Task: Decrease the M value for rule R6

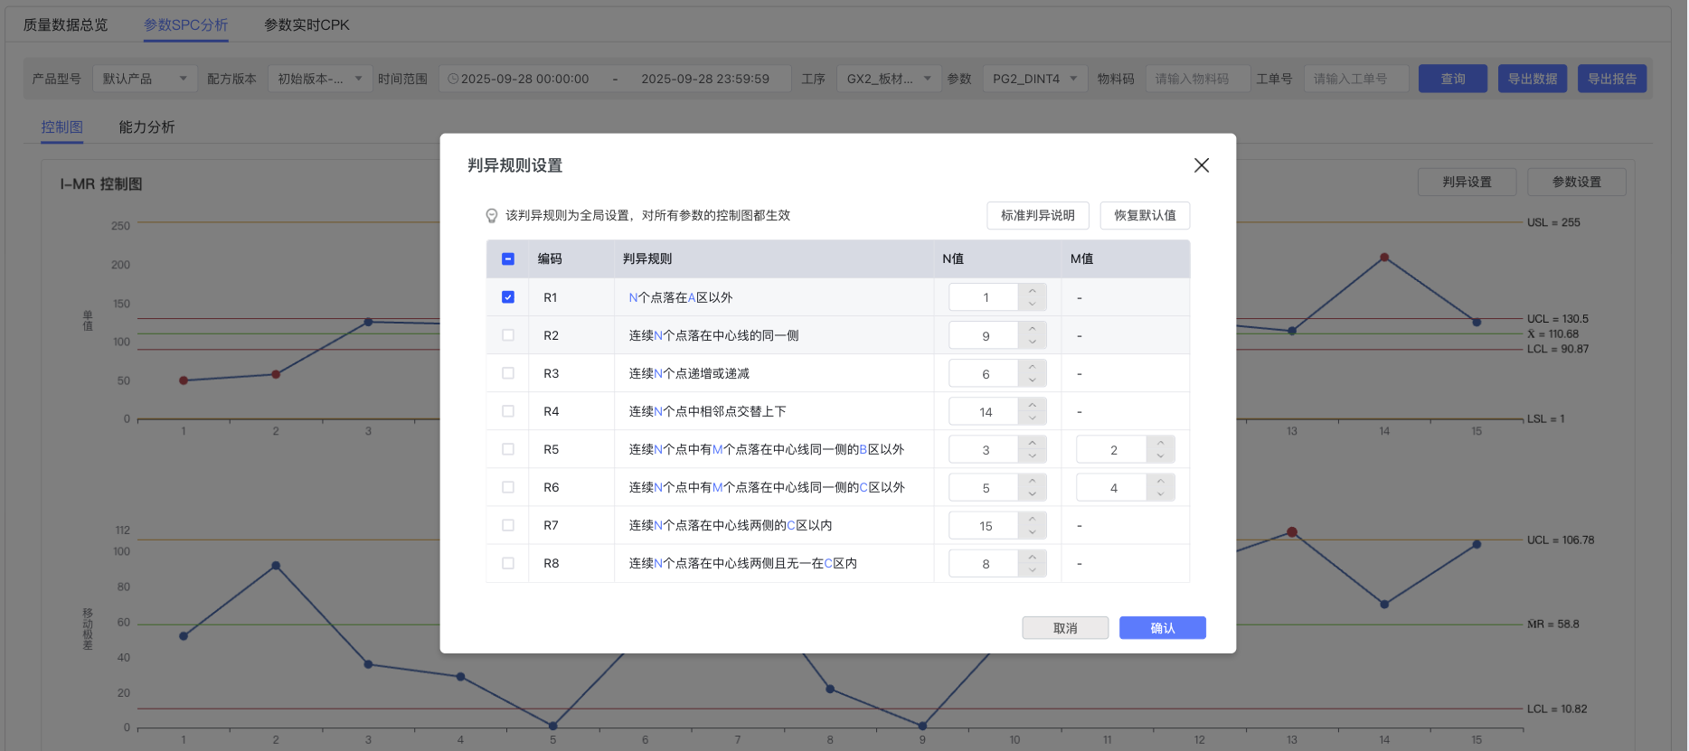Action: [1160, 494]
